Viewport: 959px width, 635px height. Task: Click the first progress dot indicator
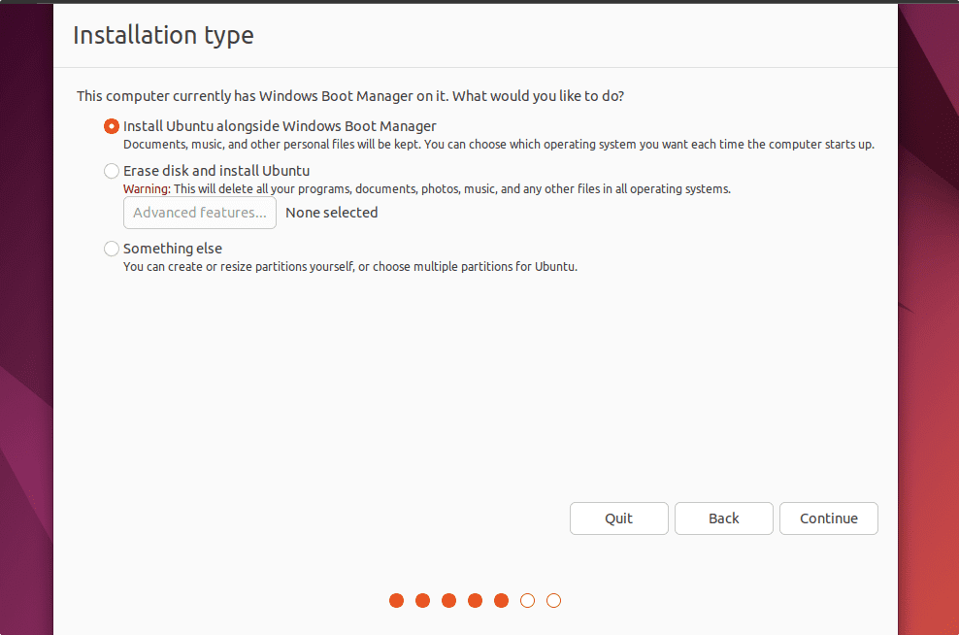pos(396,601)
